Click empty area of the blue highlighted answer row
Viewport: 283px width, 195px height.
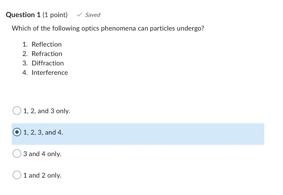(166, 134)
